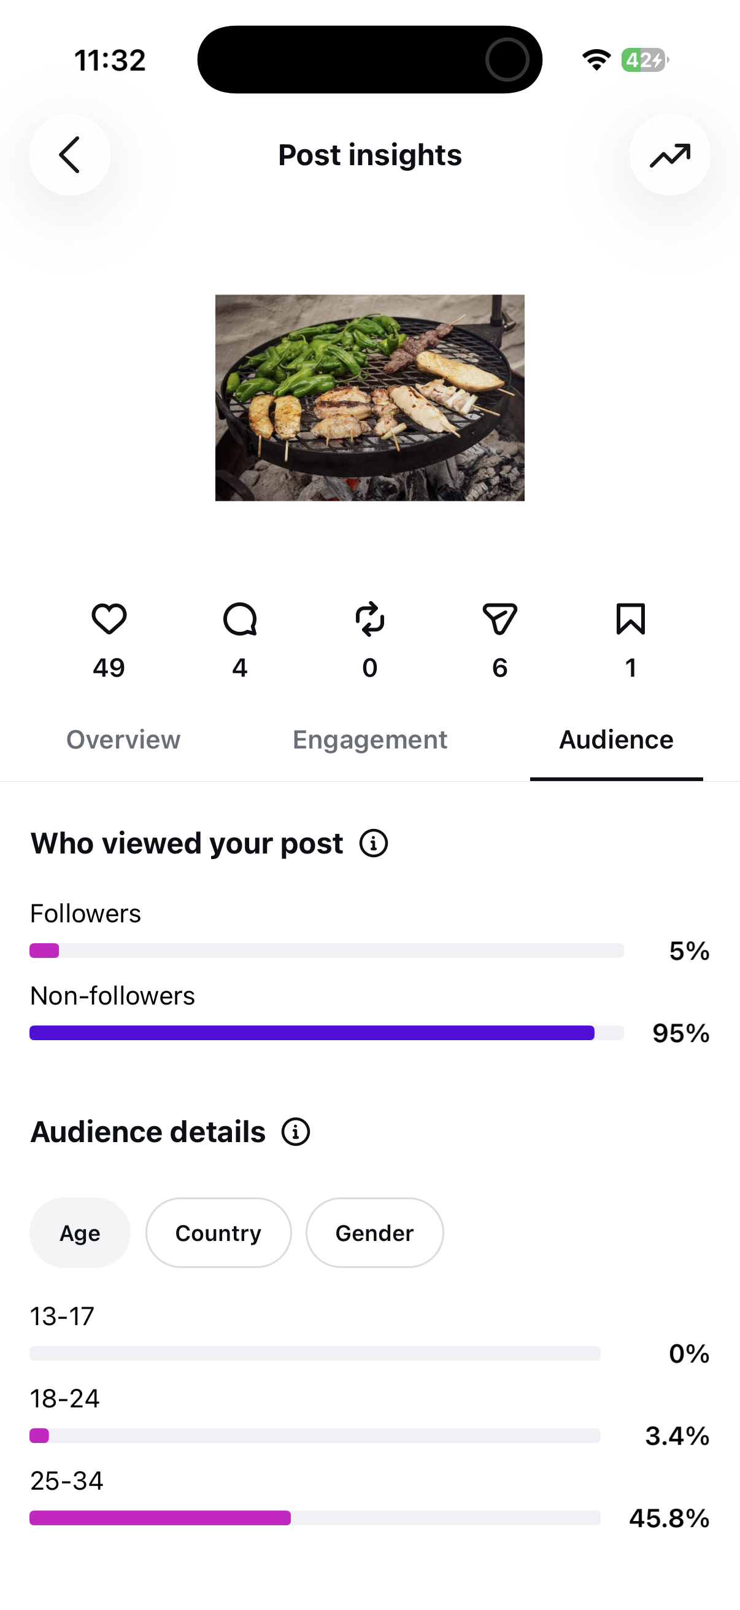Tap the back arrow button
Image resolution: width=740 pixels, height=1610 pixels.
coord(69,154)
